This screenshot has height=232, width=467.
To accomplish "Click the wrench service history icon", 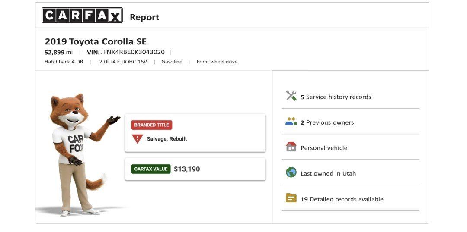I will click(x=291, y=96).
